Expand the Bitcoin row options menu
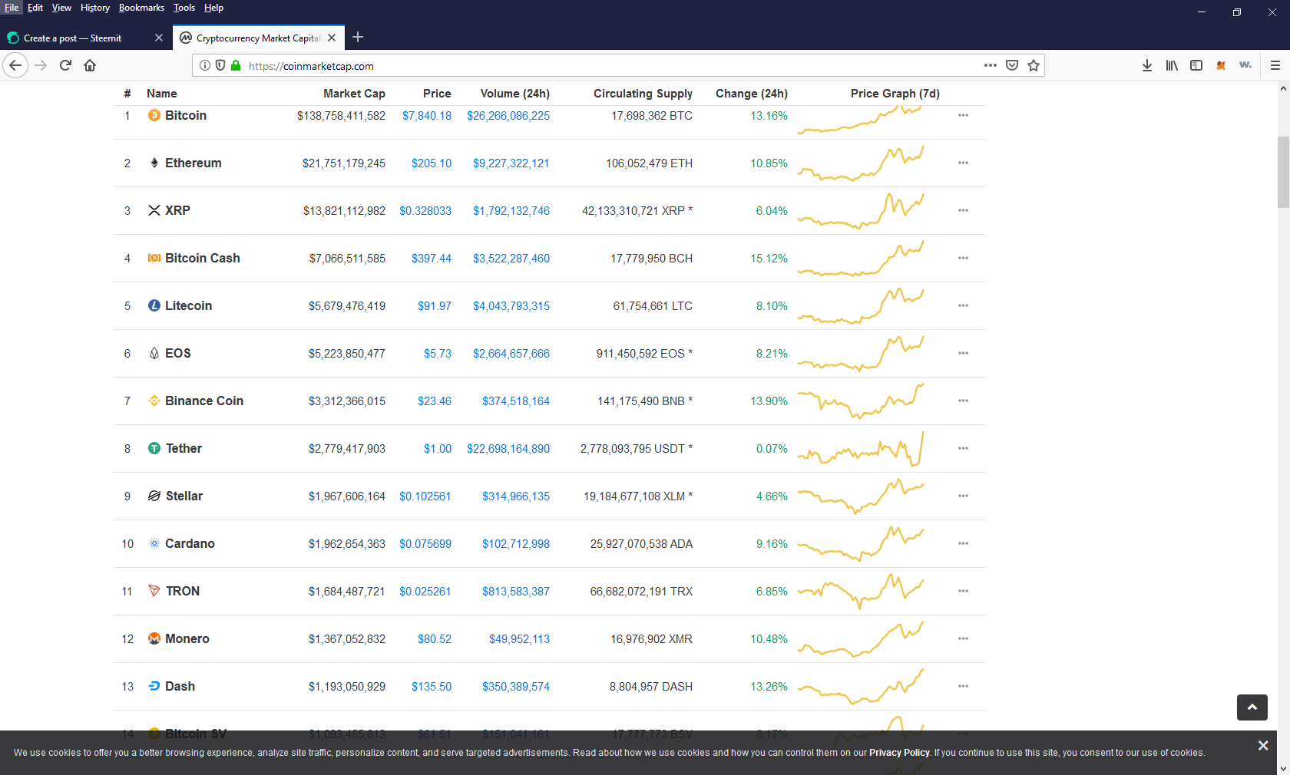This screenshot has height=775, width=1290. pyautogui.click(x=963, y=115)
